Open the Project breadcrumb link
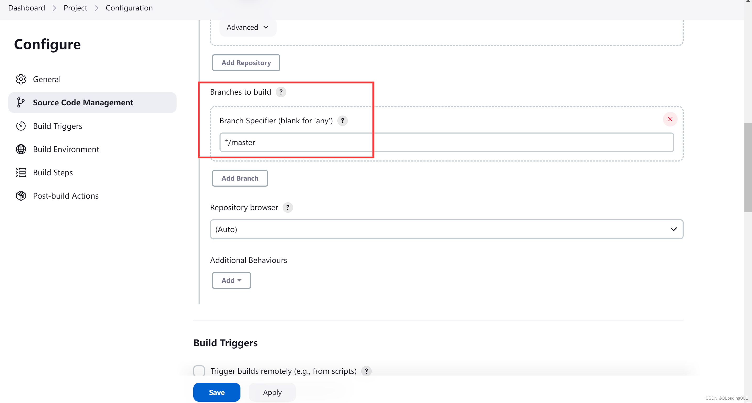 (x=75, y=8)
